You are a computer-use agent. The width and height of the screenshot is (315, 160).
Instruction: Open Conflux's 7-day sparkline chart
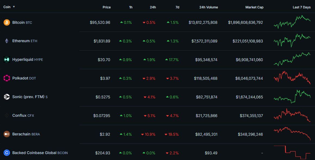click(292, 115)
